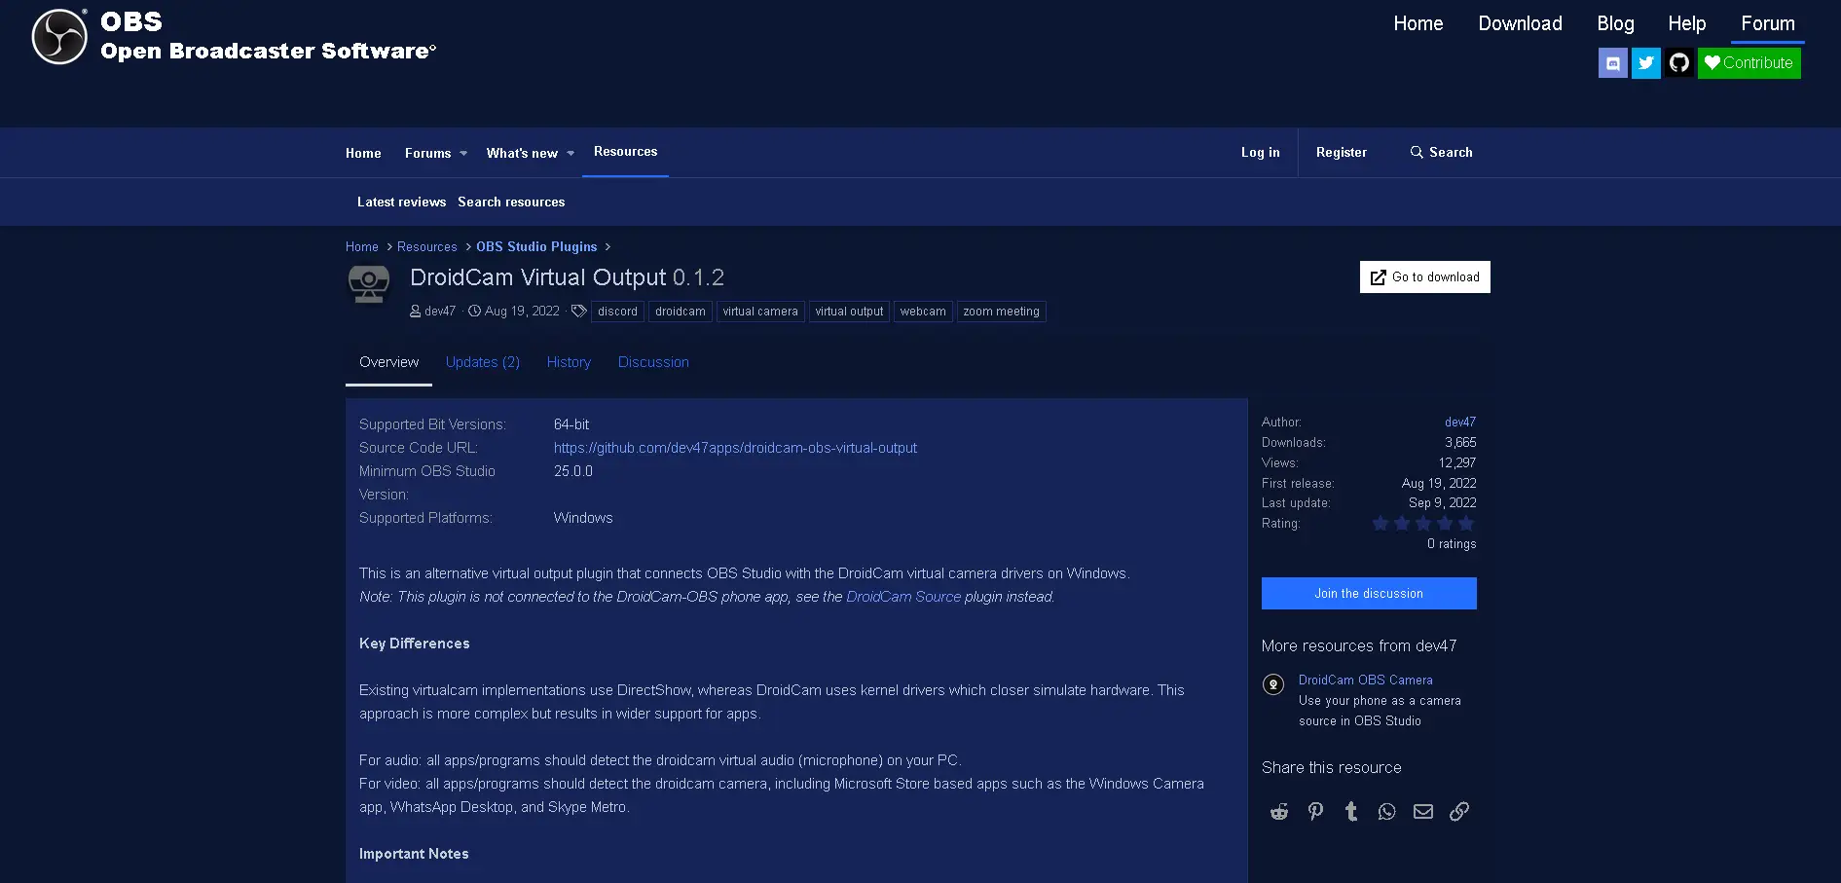Screen dimensions: 1841x883
Task: Expand the What's new dropdown arrow
Action: (571, 154)
